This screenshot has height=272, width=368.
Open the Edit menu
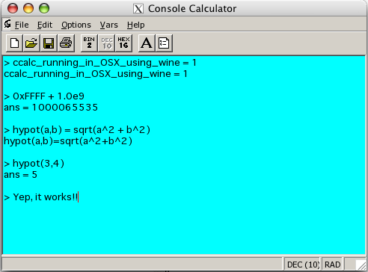pyautogui.click(x=45, y=25)
